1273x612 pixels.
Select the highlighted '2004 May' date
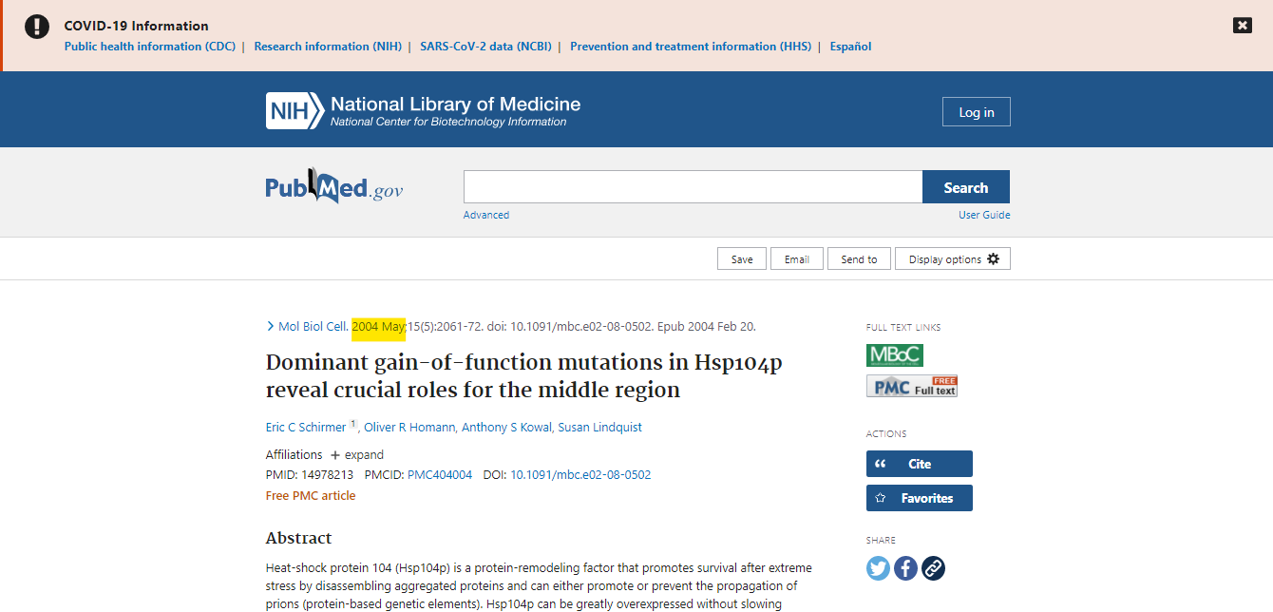point(379,326)
